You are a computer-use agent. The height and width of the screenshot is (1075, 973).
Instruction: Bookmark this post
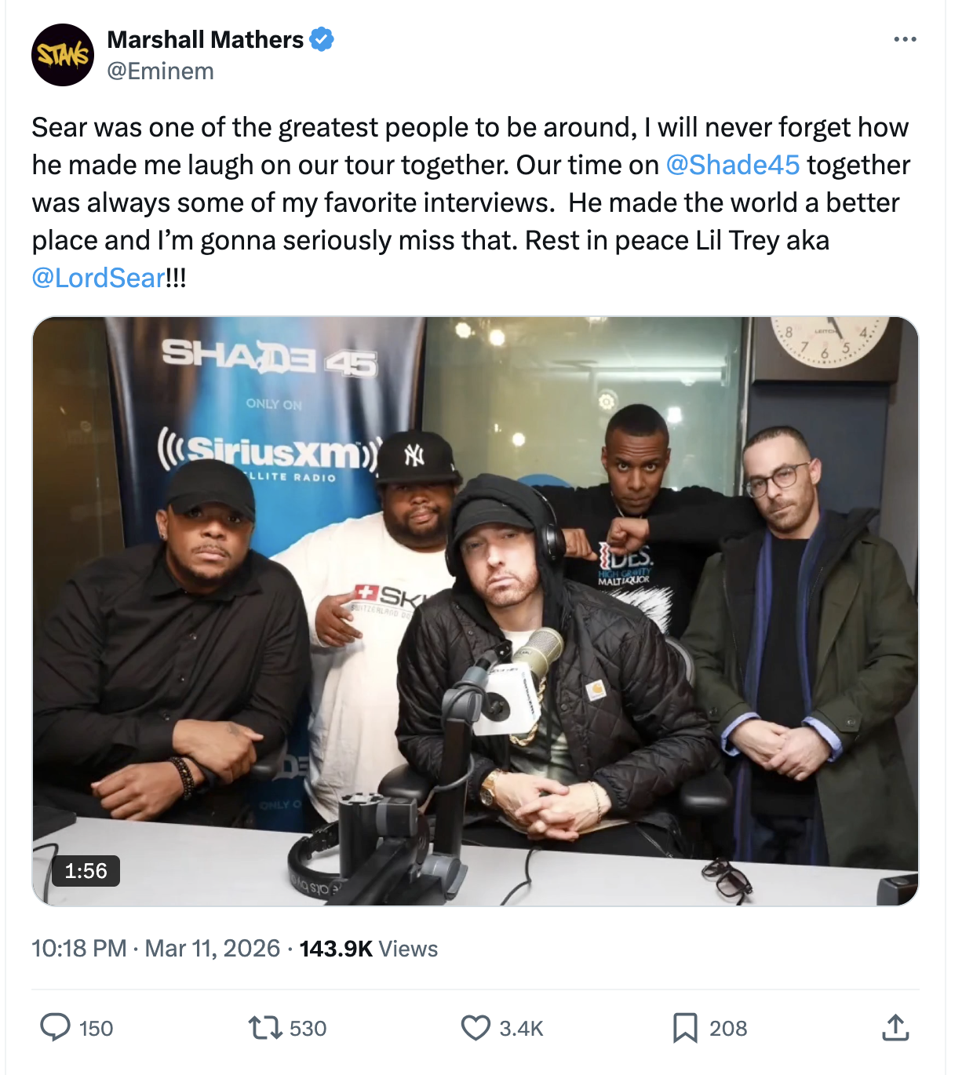(685, 1028)
